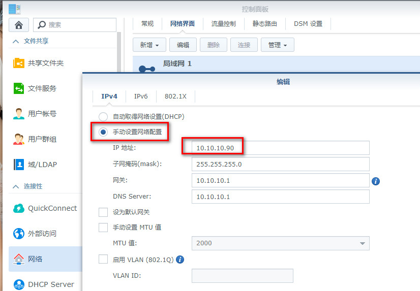Image resolution: width=420 pixels, height=291 pixels.
Task: Switch to 网络界面 tab
Action: pyautogui.click(x=183, y=24)
